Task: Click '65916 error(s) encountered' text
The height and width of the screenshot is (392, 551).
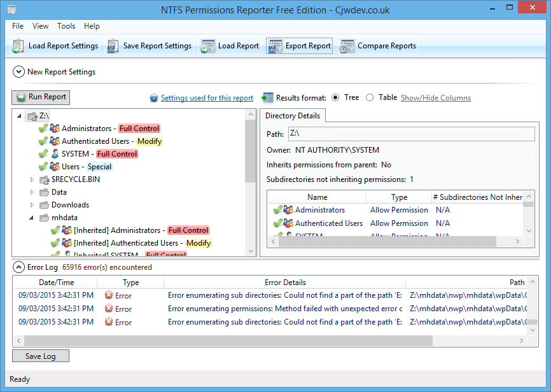Action: [x=107, y=267]
